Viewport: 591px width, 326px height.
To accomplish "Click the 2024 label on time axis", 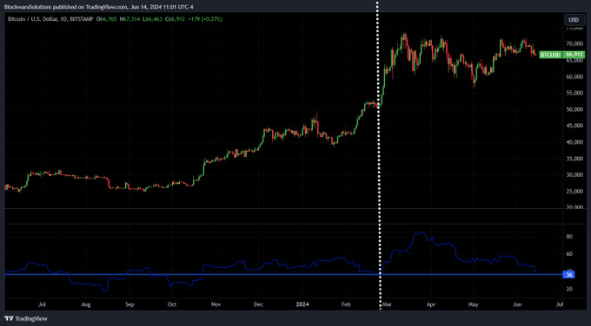I will [x=302, y=304].
